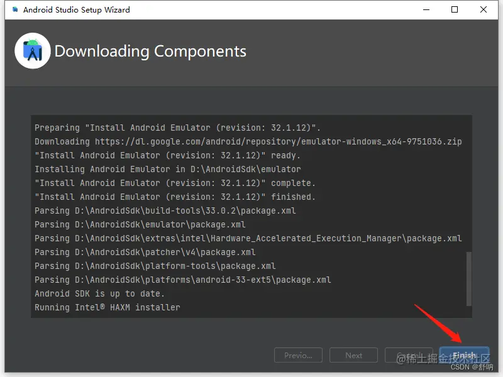503x377 pixels.
Task: Click the Next button
Action: [353, 355]
